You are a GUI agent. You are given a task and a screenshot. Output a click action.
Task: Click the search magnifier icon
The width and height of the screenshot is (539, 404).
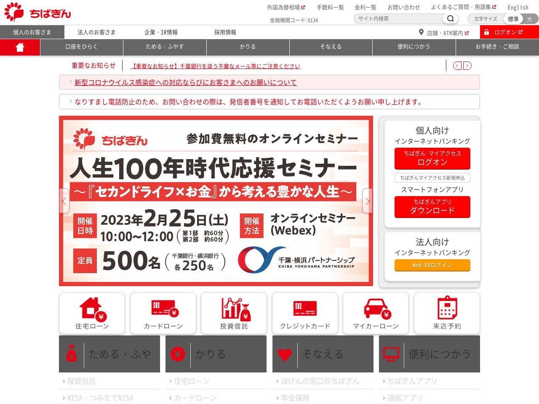point(450,19)
